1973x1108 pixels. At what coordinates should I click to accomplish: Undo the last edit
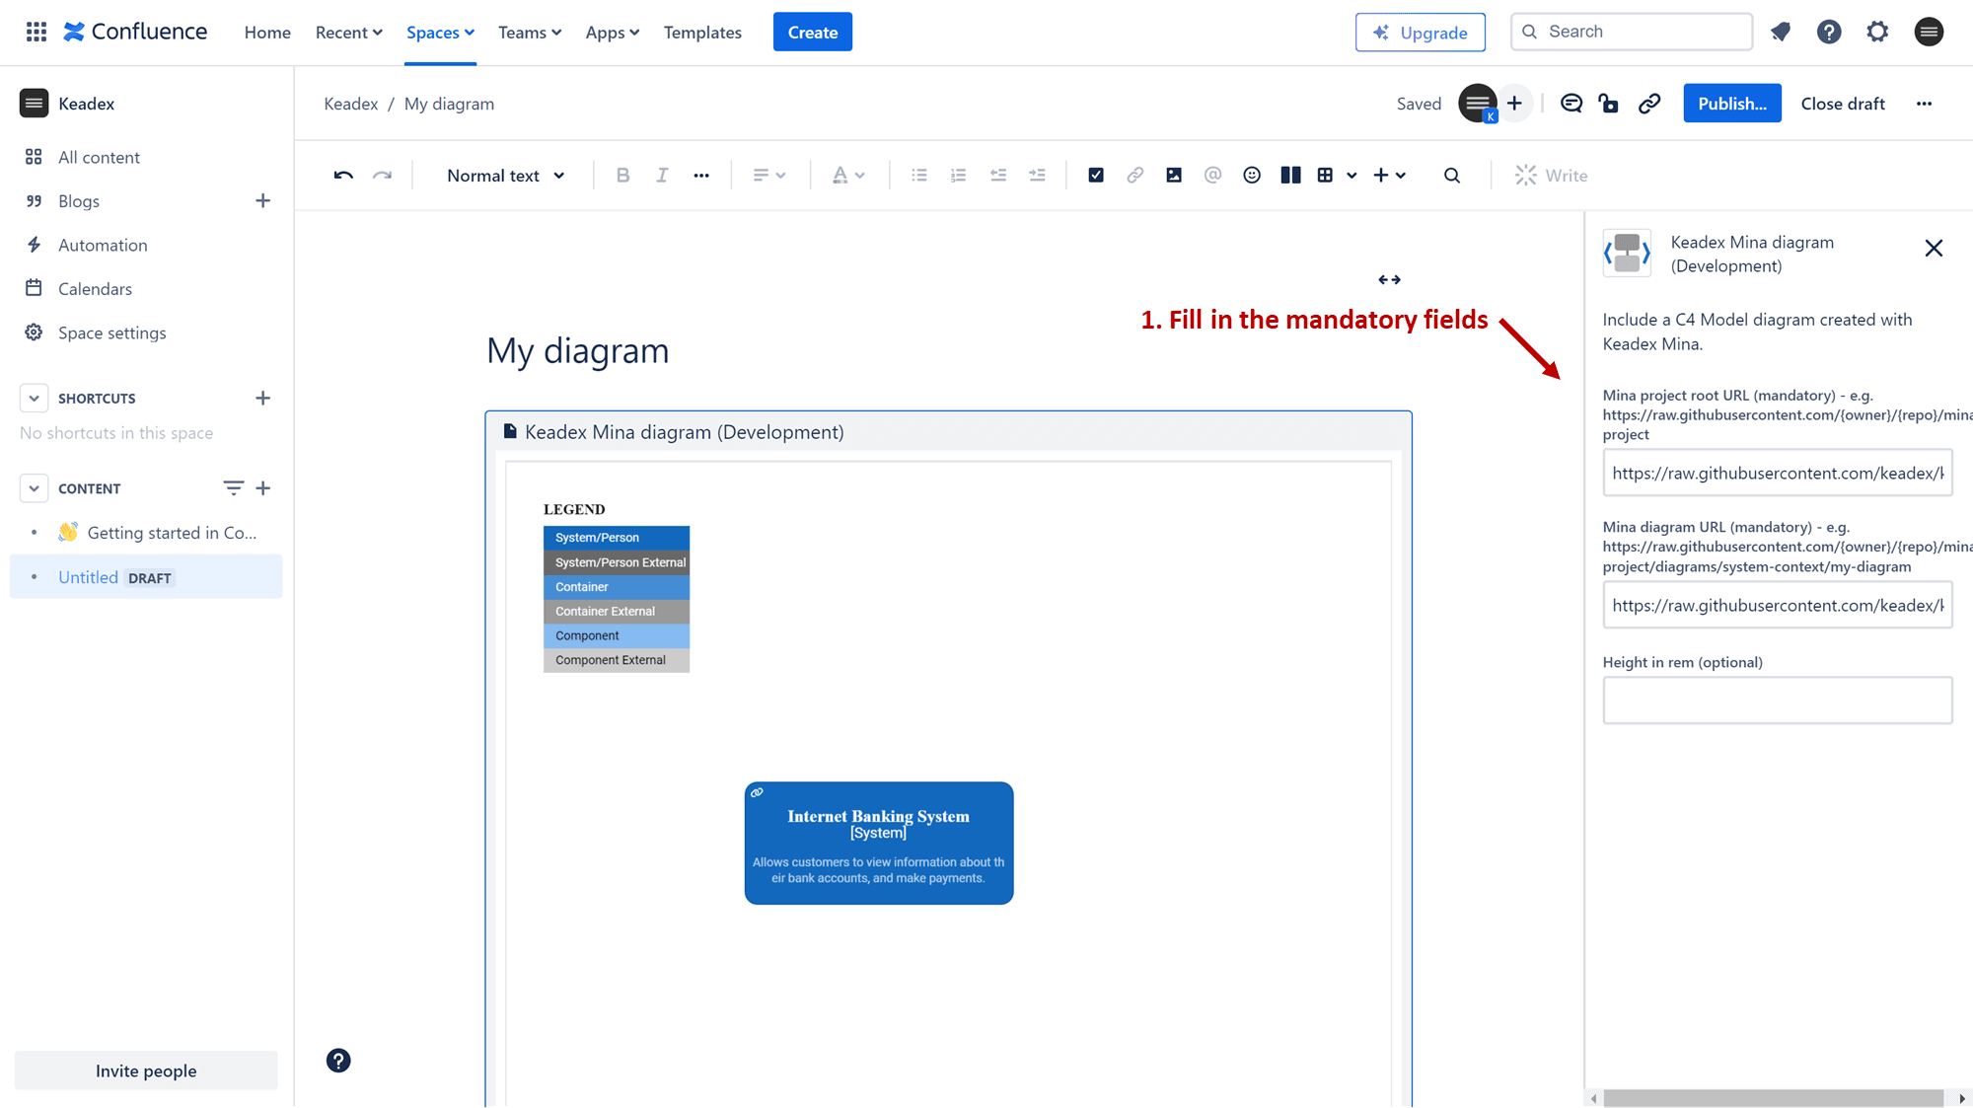pyautogui.click(x=343, y=176)
